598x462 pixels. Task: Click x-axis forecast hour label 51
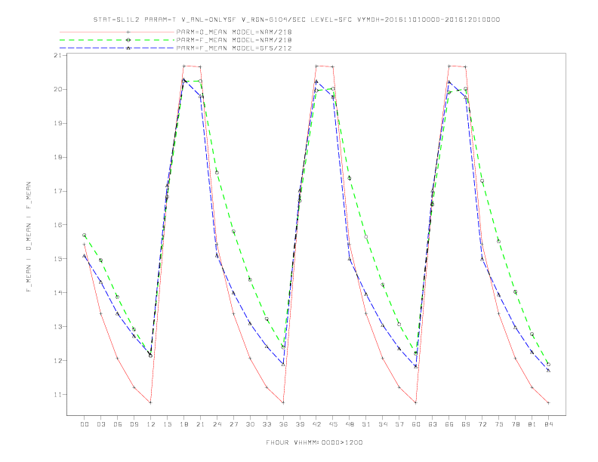click(x=366, y=424)
